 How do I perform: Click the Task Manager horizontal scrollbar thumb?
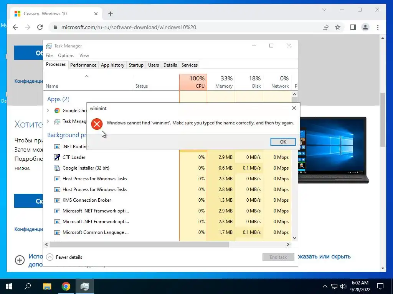click(x=139, y=244)
